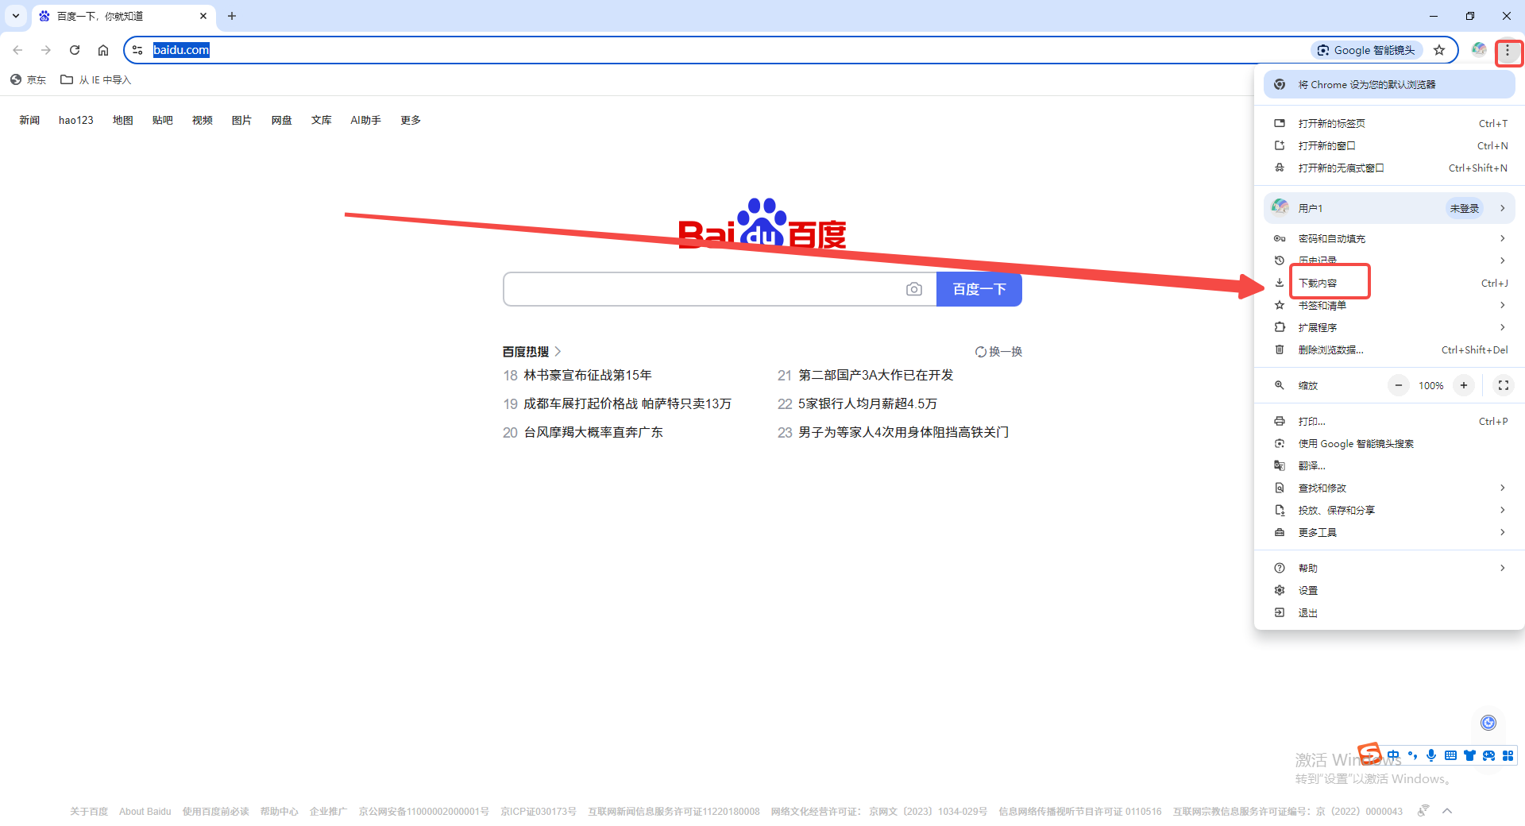Image resolution: width=1525 pixels, height=826 pixels.
Task: Select 删除浏览数据 menu item
Action: pyautogui.click(x=1389, y=349)
